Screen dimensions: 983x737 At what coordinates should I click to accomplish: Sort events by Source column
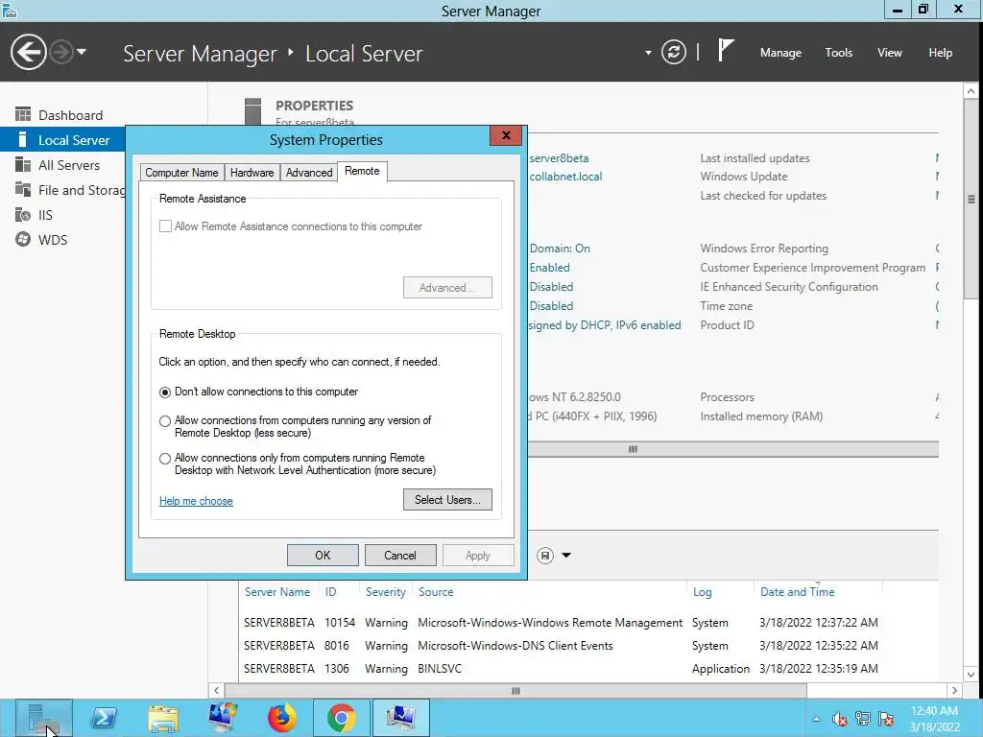(436, 591)
